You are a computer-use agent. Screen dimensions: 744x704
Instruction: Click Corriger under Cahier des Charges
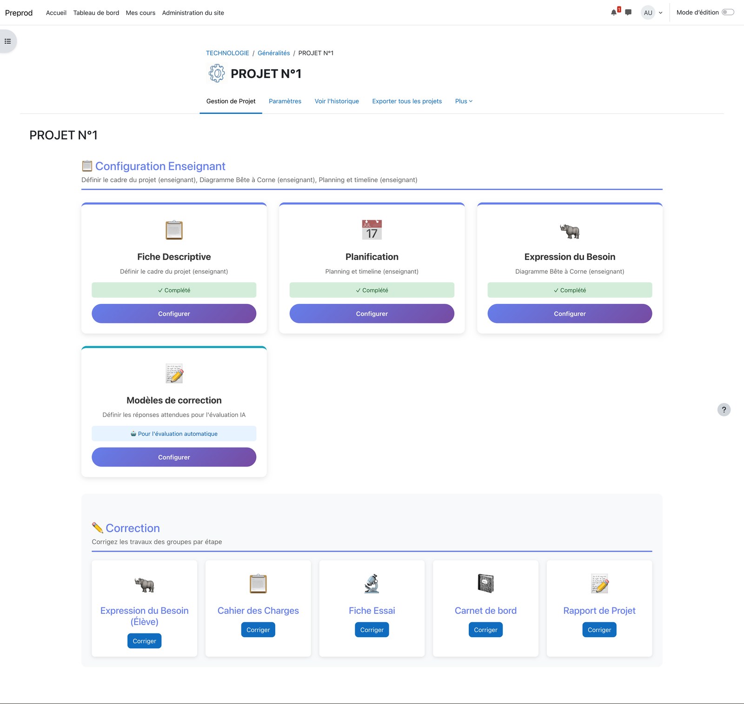(x=258, y=630)
